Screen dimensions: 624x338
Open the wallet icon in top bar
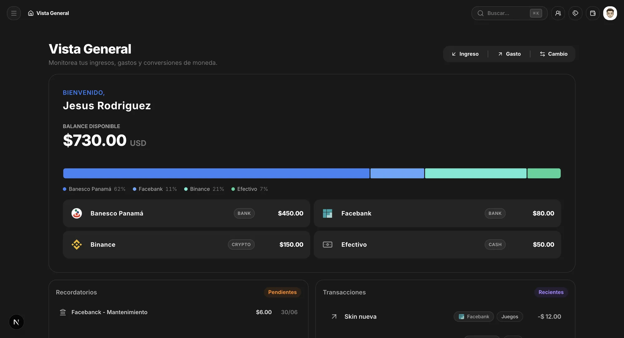point(592,13)
